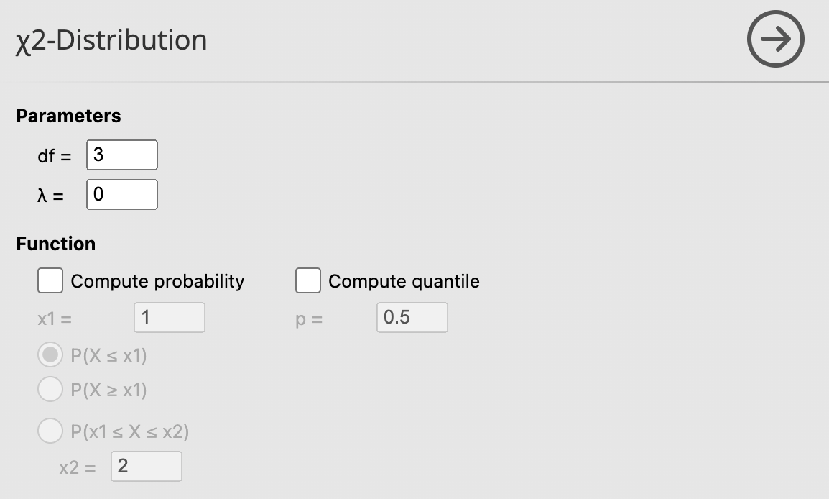Click the "x2 =" label
Image resolution: width=829 pixels, height=499 pixels.
(x=77, y=467)
